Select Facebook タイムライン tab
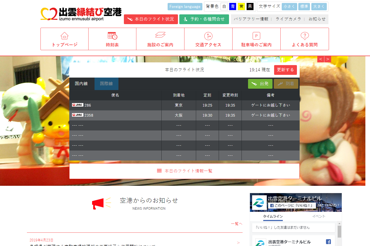 coord(273,216)
